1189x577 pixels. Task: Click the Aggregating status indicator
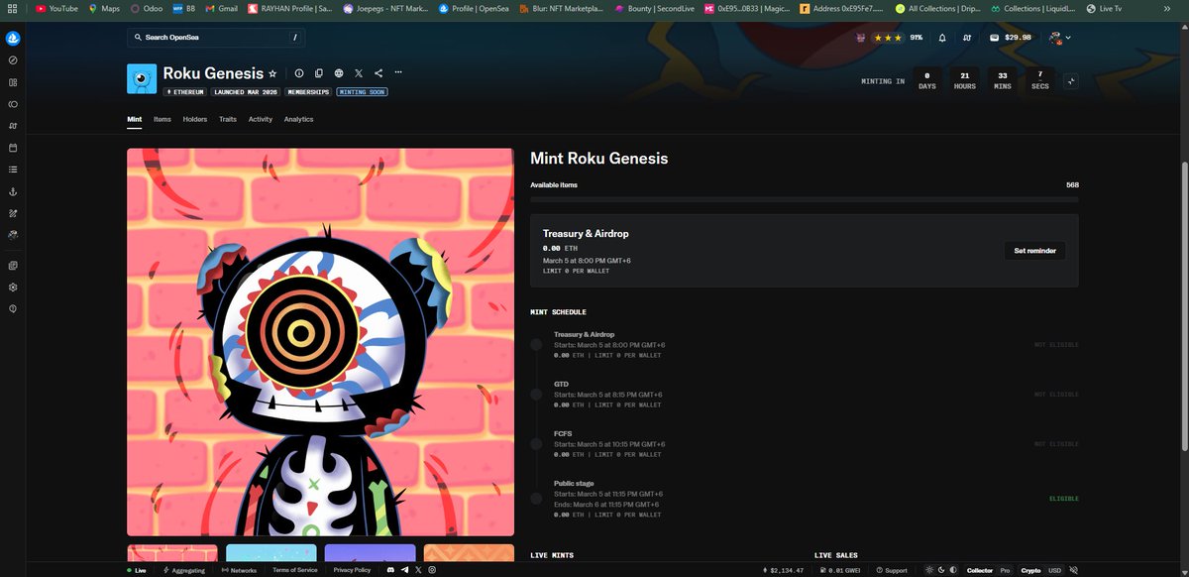click(x=184, y=570)
